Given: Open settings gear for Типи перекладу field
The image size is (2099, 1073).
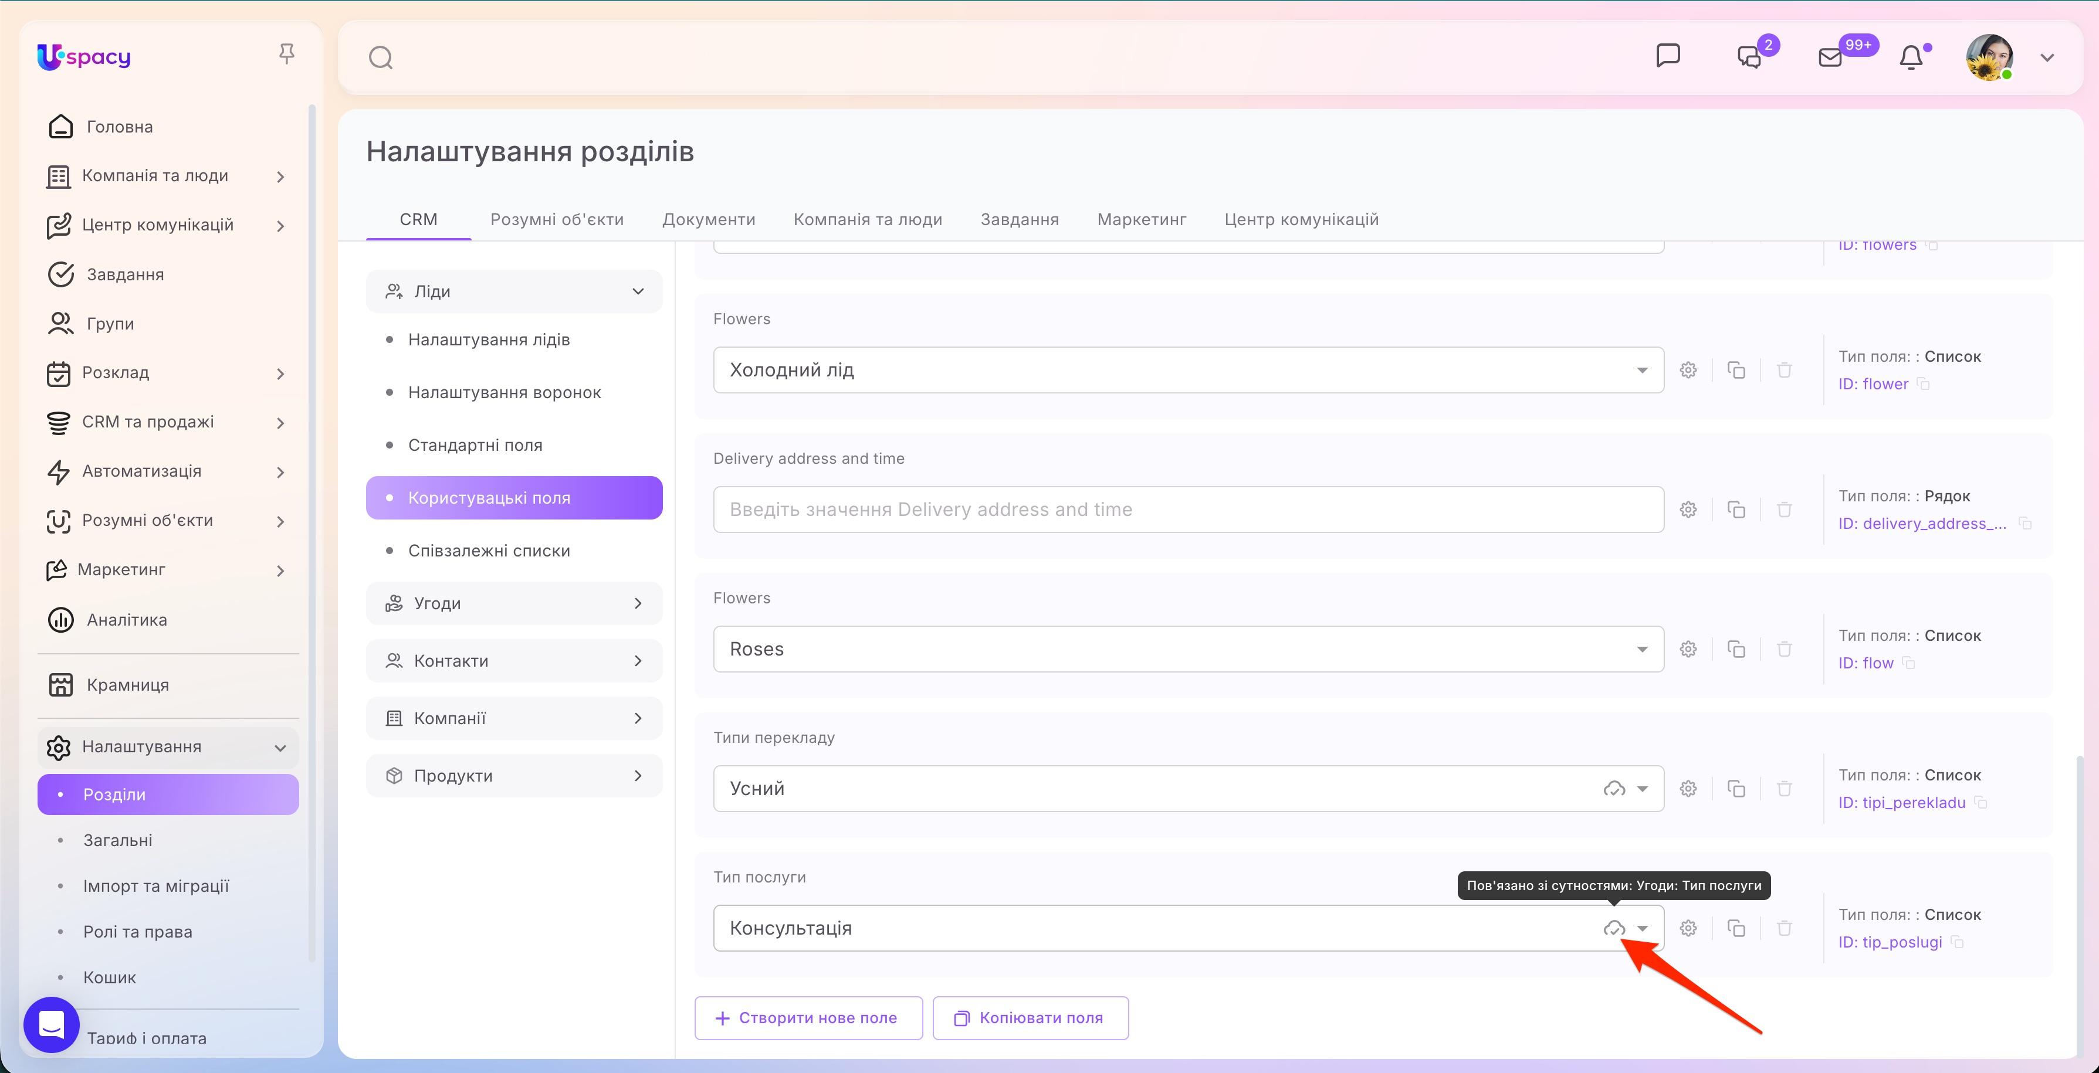Looking at the screenshot, I should 1688,789.
